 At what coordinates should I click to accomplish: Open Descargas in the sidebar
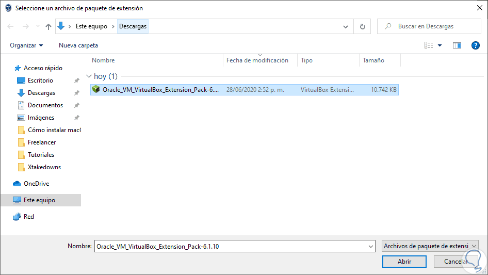[x=41, y=93]
